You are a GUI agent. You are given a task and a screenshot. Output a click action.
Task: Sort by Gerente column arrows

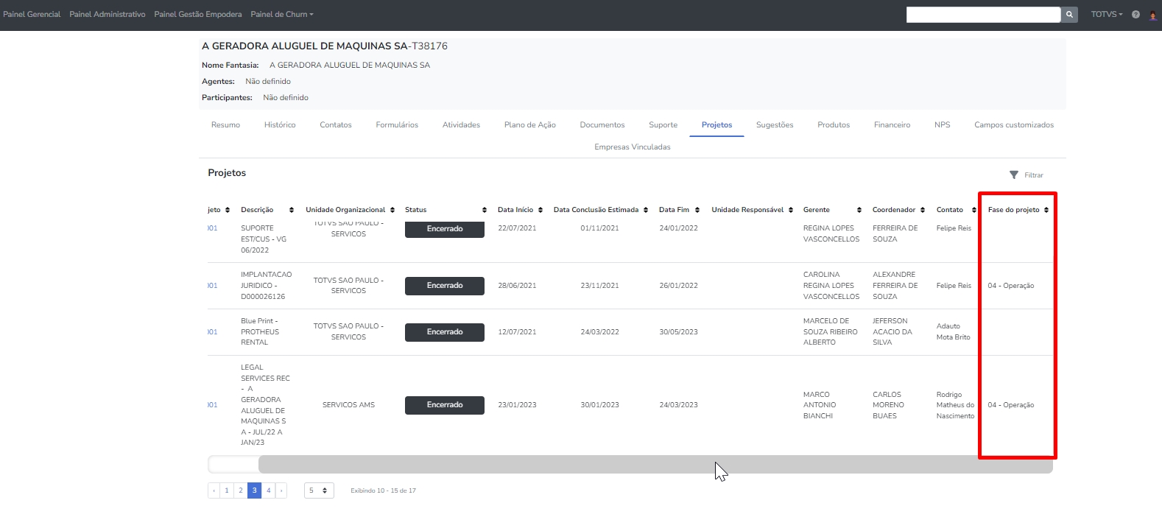pos(859,210)
